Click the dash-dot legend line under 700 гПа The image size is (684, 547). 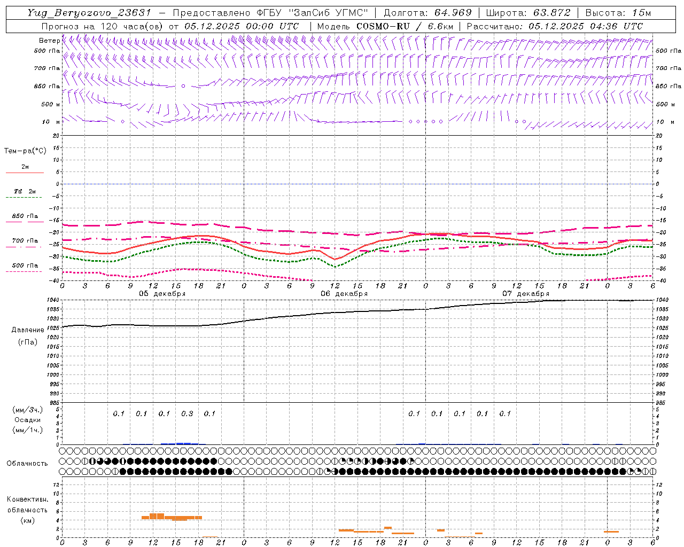tap(24, 247)
